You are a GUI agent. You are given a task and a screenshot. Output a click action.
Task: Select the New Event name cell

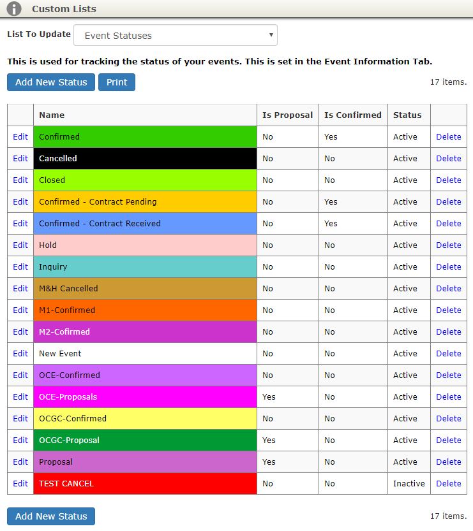coord(145,354)
